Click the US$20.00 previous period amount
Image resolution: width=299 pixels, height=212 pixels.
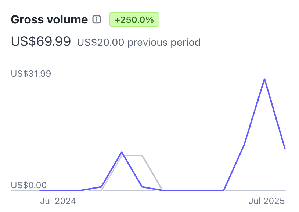coord(100,43)
